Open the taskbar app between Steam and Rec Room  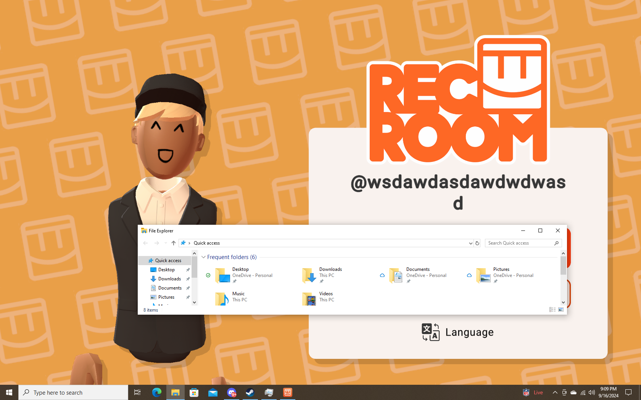[x=269, y=392]
